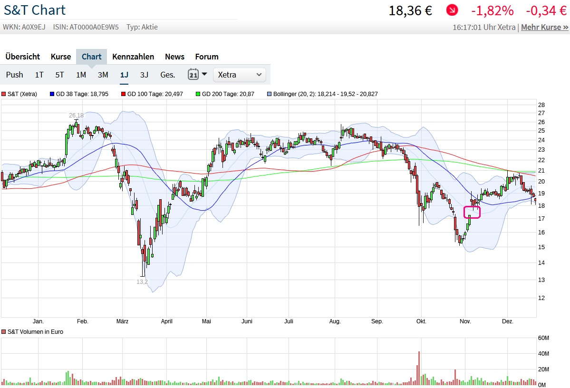Open the calendar date range picker icon
The height and width of the screenshot is (388, 570).
click(193, 75)
